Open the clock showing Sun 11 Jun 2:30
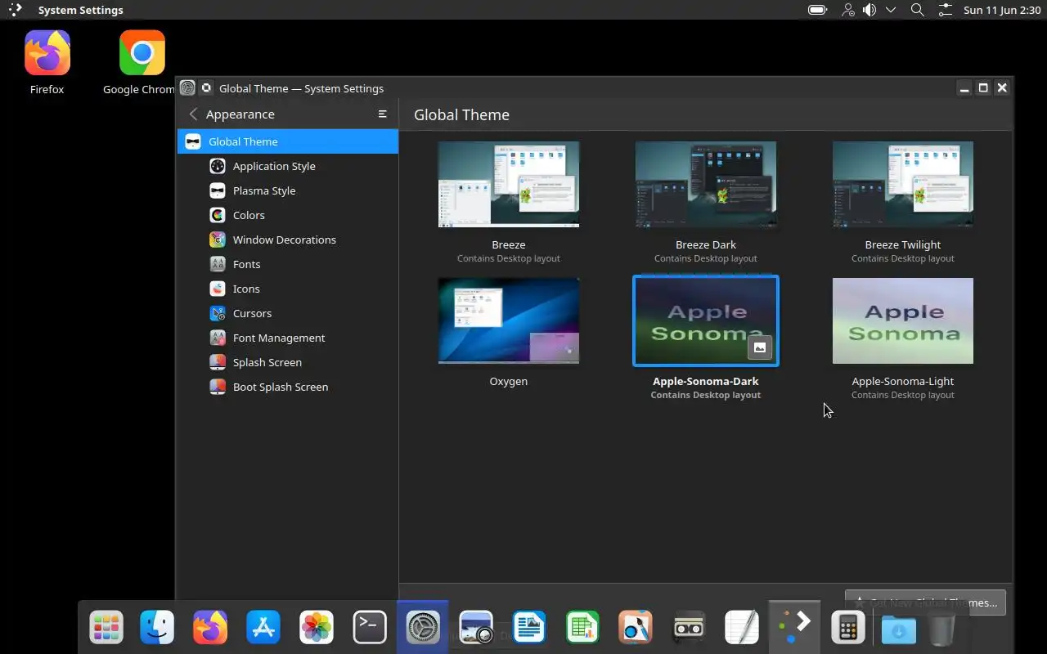Viewport: 1047px width, 654px height. click(1000, 10)
